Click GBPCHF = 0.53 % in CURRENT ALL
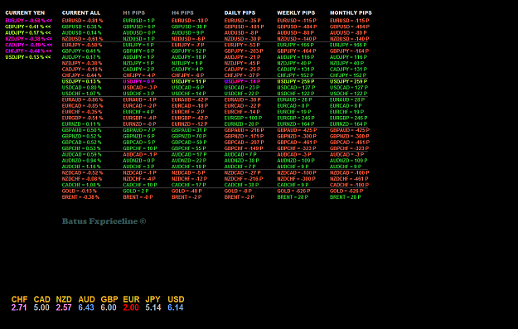The width and height of the screenshot is (518, 329). point(81,148)
